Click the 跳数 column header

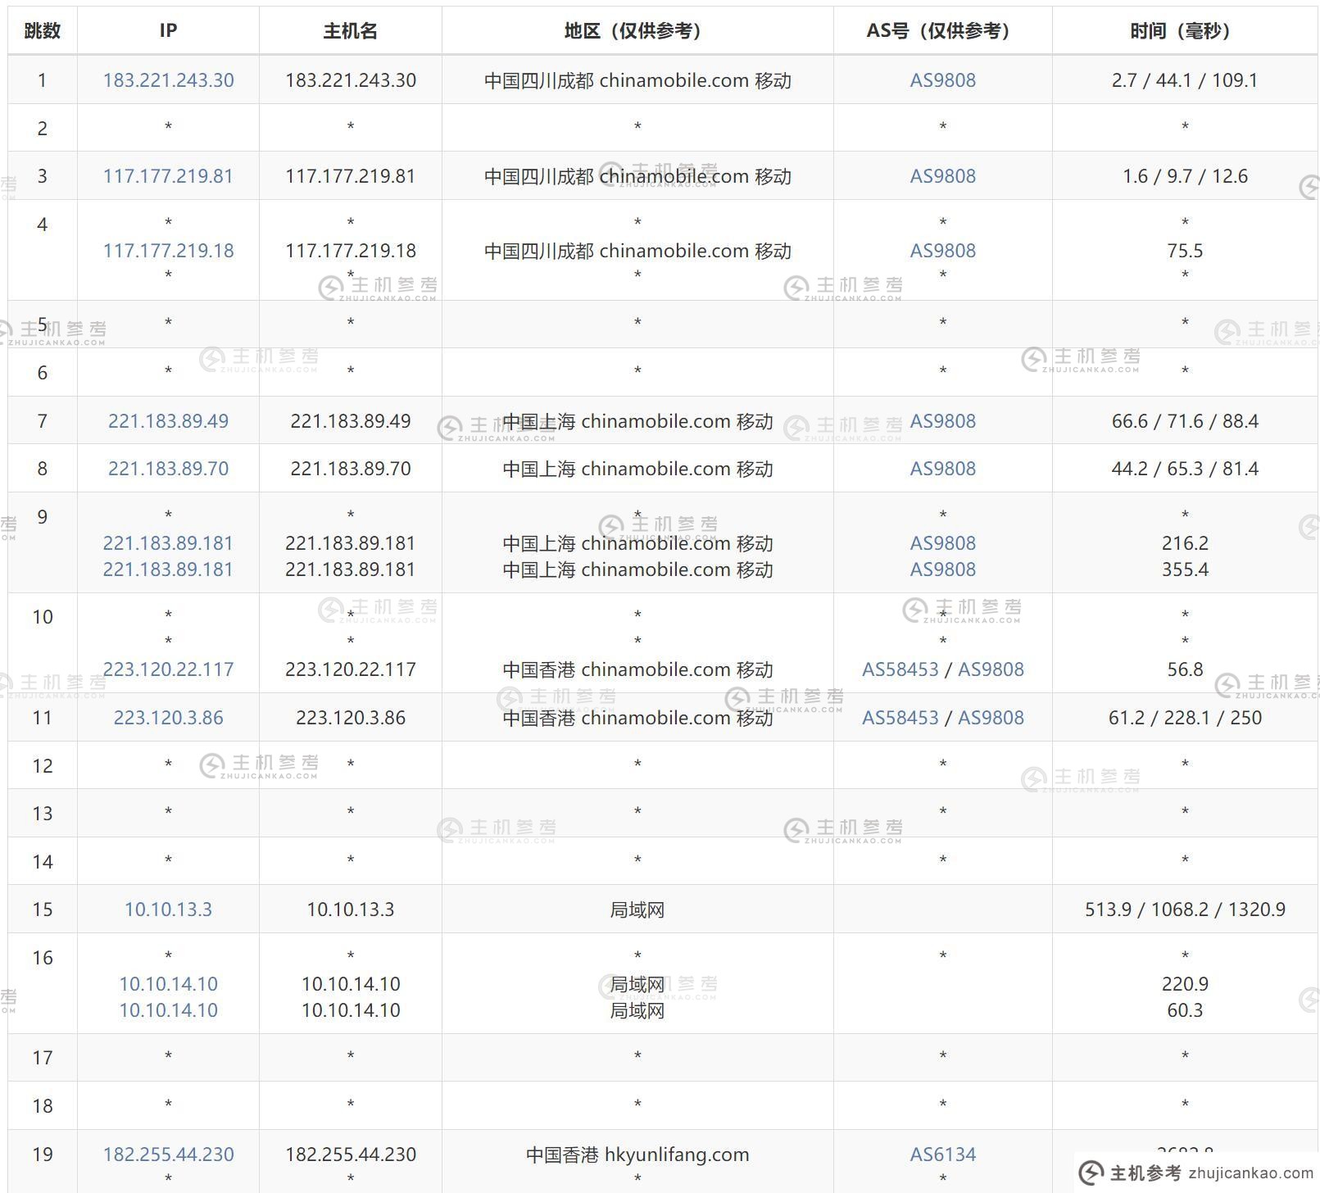point(43,30)
